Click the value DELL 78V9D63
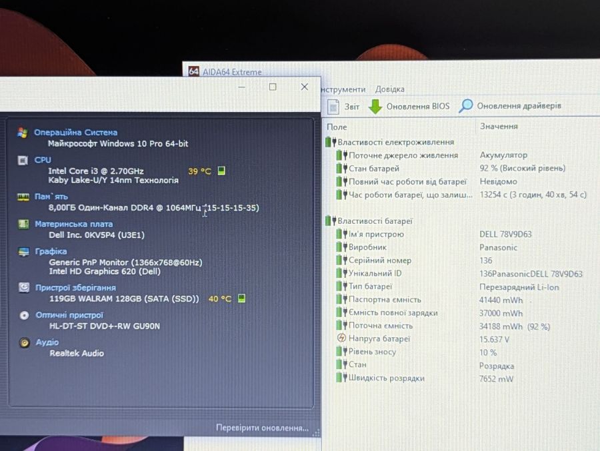 [x=505, y=234]
